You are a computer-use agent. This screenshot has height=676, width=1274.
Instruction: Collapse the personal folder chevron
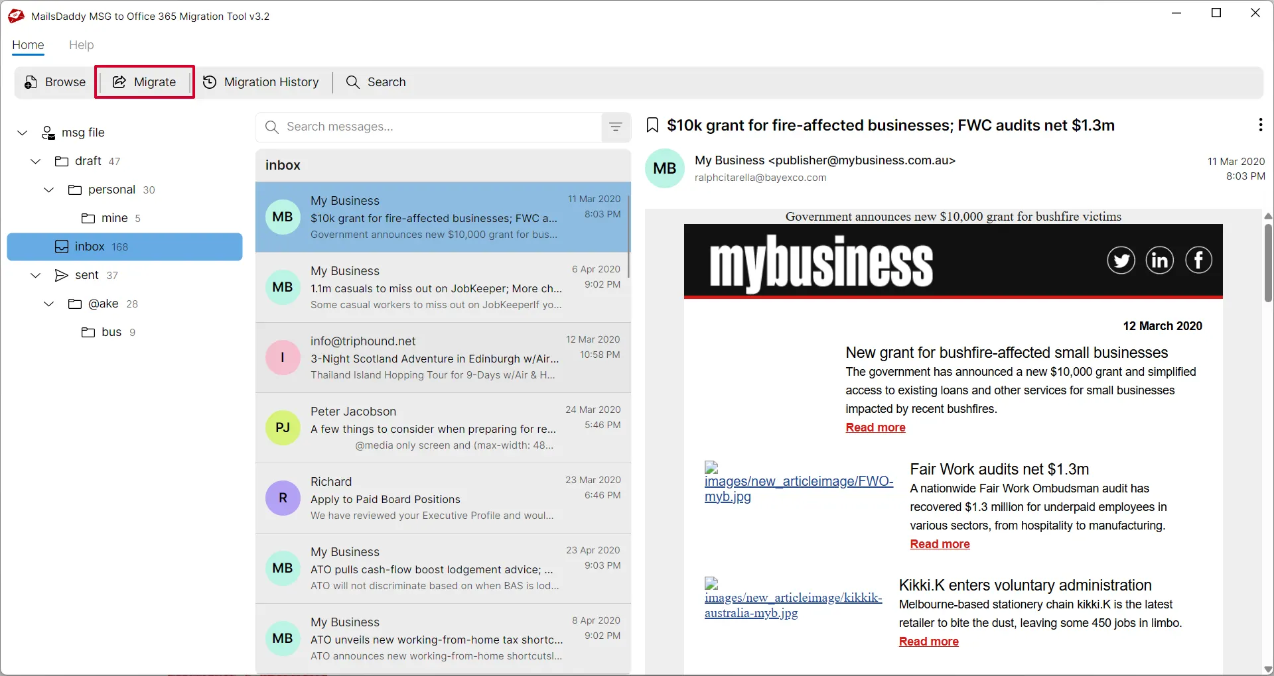point(48,190)
